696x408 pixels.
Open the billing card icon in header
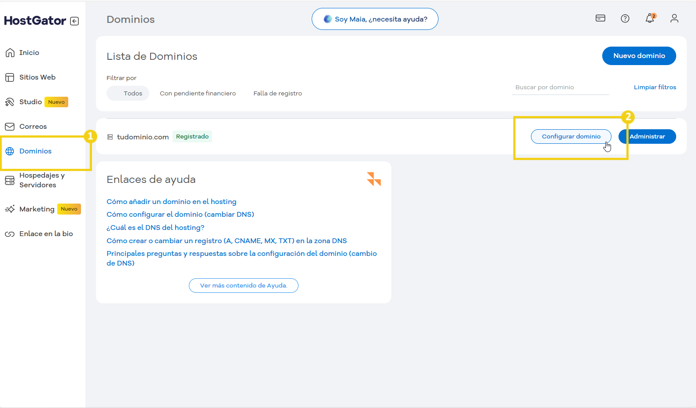600,18
